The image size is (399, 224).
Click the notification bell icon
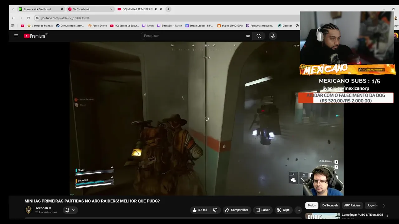67,210
